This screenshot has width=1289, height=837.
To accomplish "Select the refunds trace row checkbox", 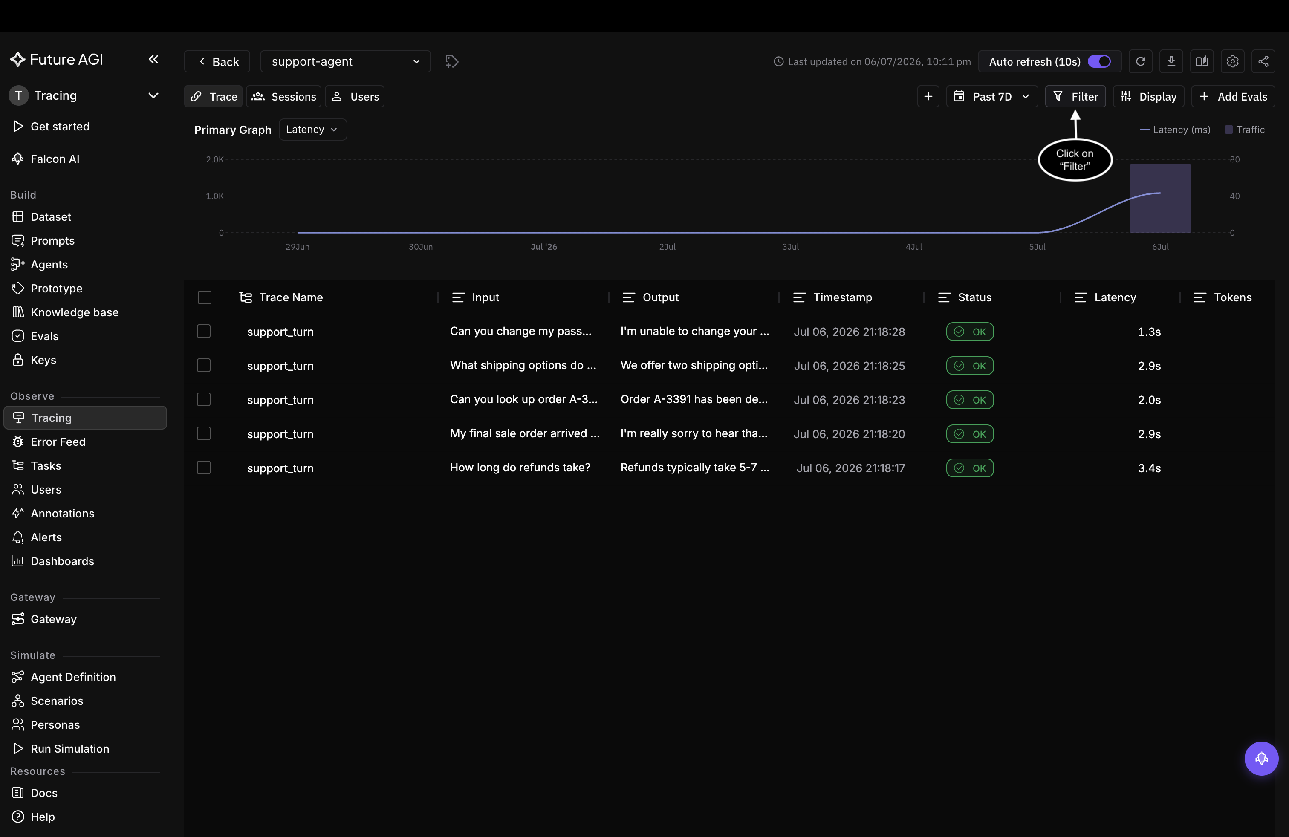I will click(204, 468).
